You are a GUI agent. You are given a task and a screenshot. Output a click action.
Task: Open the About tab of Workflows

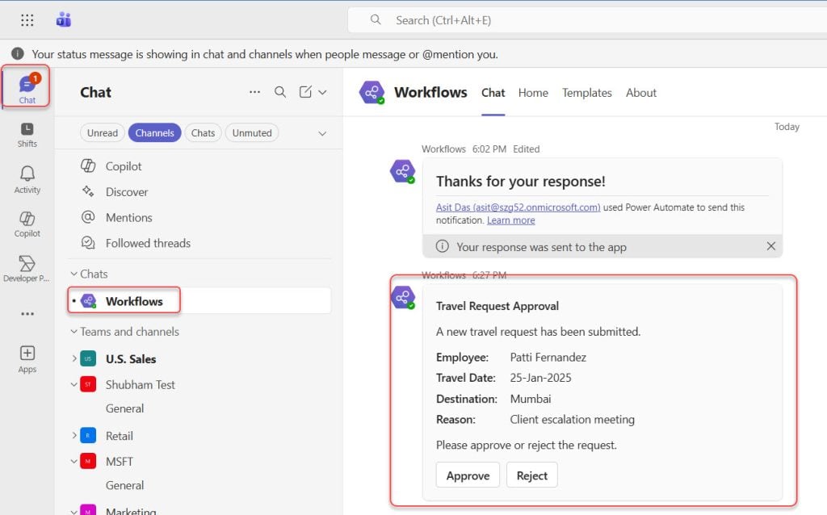pos(640,93)
